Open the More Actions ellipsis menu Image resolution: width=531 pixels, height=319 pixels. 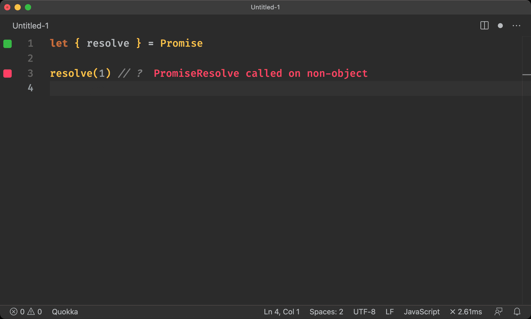pyautogui.click(x=516, y=26)
